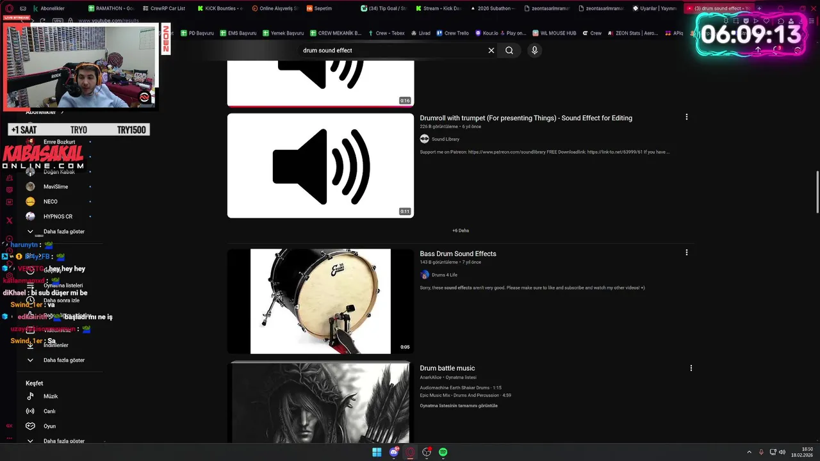Open the speaker icon thumbnail lasting 0:11
The image size is (820, 461).
pos(320,165)
